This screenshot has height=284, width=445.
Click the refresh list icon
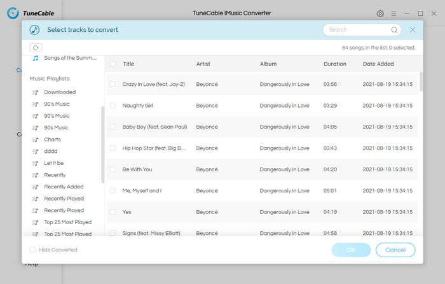[x=36, y=48]
